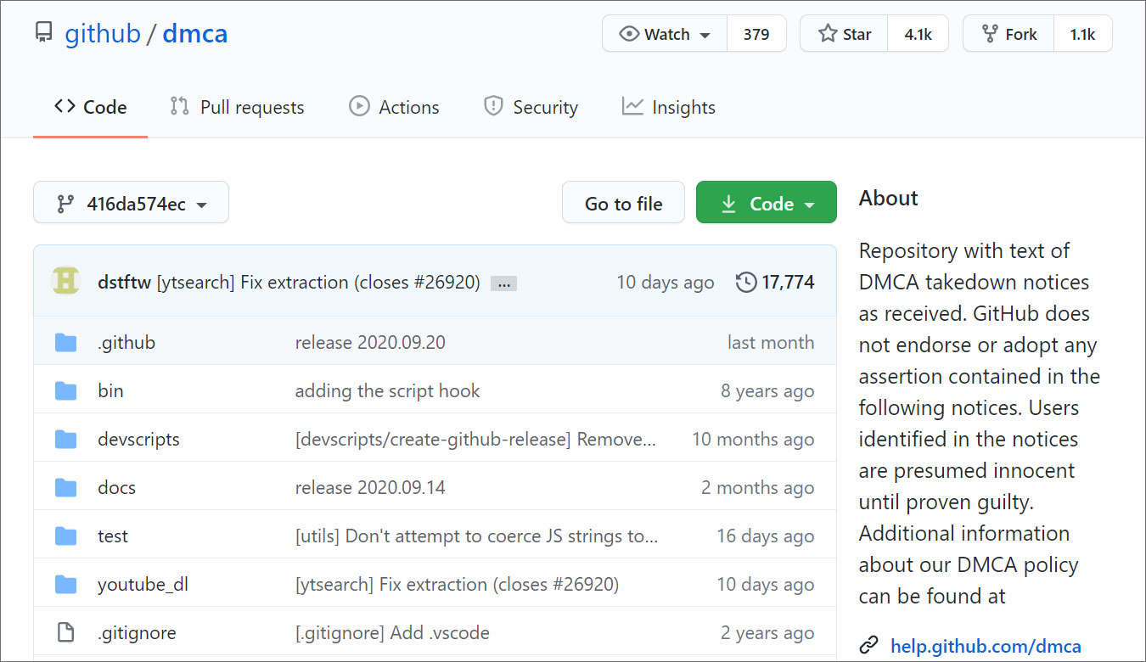Click the Go to file button
The width and height of the screenshot is (1146, 662).
point(623,202)
